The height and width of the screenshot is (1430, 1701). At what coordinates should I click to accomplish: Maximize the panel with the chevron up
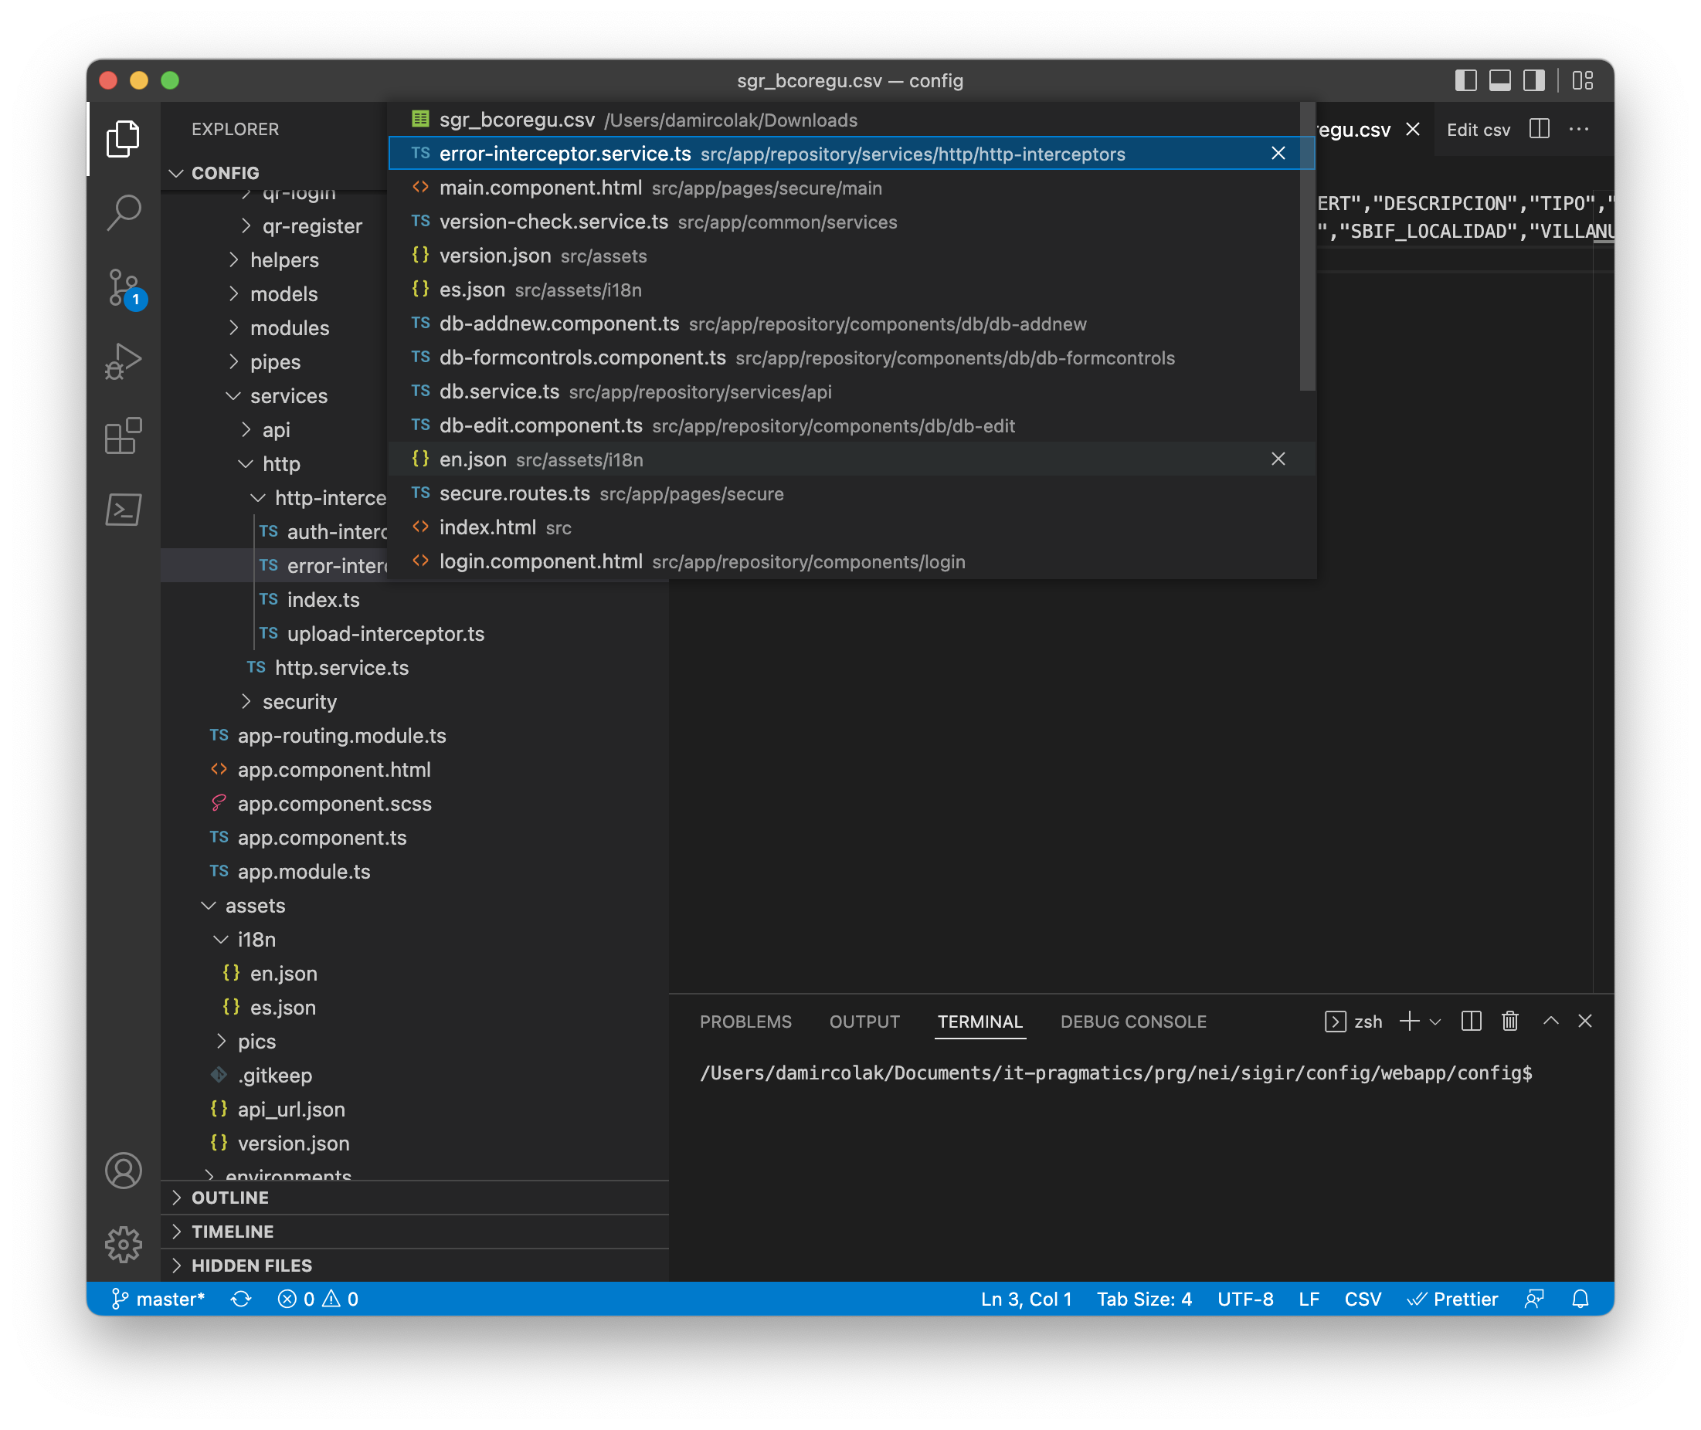[x=1551, y=1021]
